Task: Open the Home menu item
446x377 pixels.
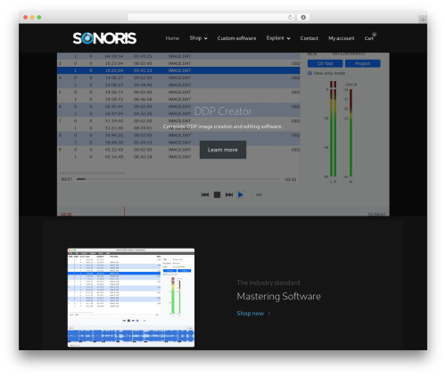Action: [172, 38]
